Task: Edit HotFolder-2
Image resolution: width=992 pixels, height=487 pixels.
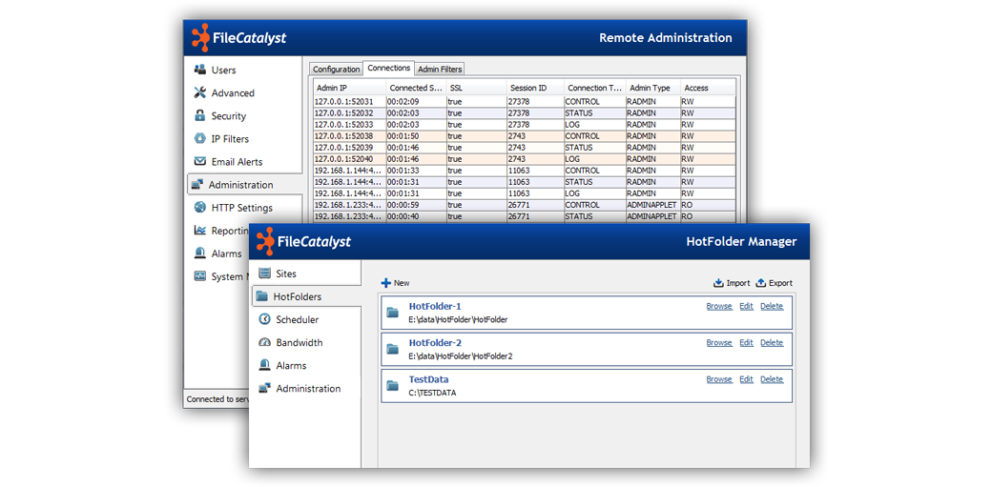Action: 747,343
